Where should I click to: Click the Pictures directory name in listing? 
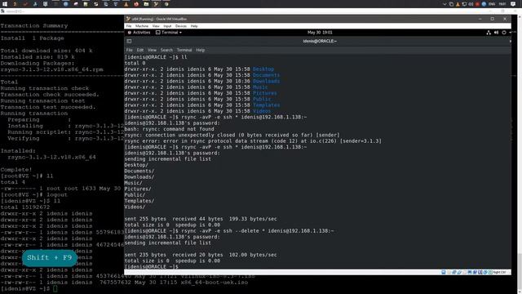(265, 93)
